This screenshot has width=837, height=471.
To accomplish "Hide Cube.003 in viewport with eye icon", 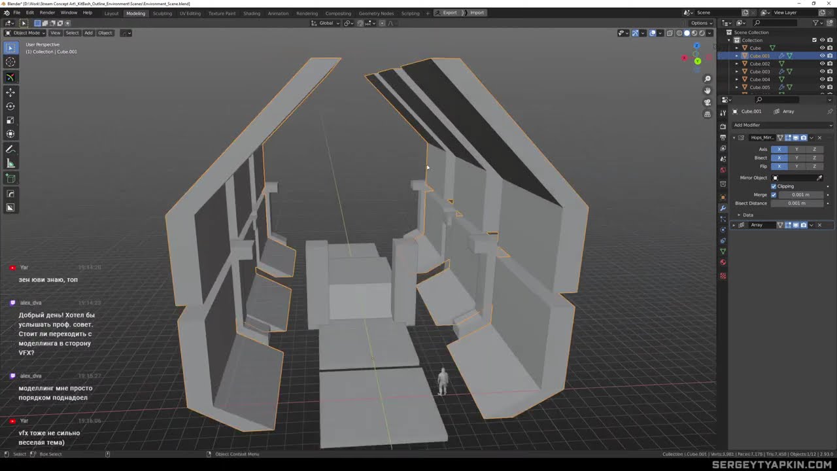I will [x=822, y=71].
